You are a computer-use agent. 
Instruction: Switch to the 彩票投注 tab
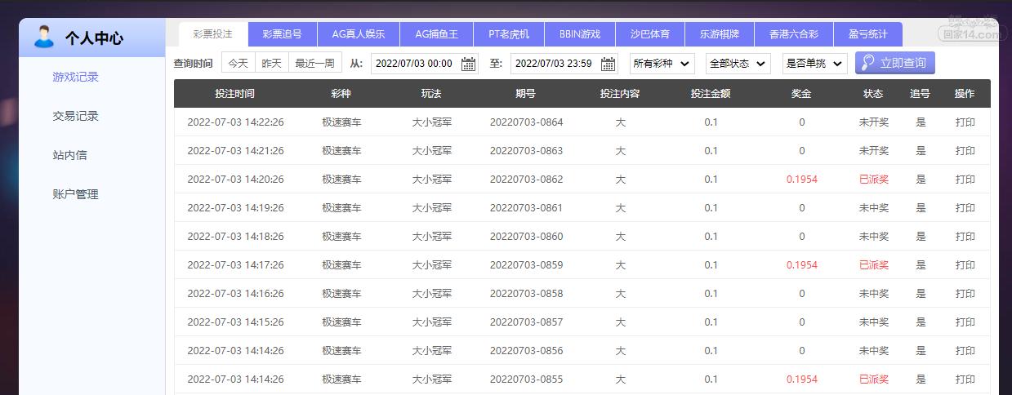click(213, 34)
